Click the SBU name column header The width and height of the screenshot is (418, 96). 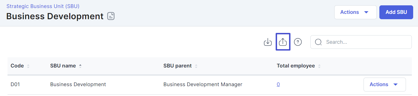coord(63,66)
